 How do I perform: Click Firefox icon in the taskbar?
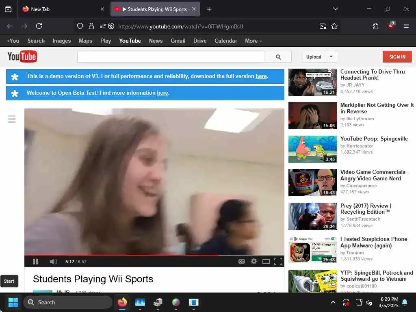tap(122, 302)
